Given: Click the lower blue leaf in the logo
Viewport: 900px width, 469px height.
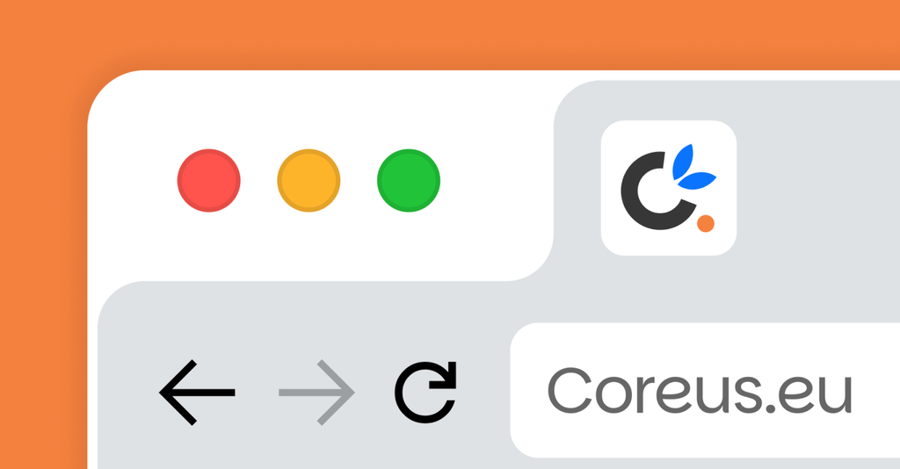Looking at the screenshot, I should pyautogui.click(x=697, y=181).
